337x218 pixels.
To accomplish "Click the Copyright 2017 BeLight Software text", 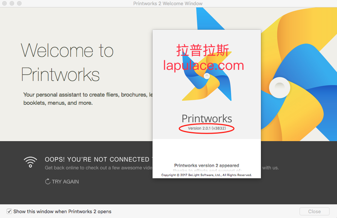I will click(x=206, y=175).
